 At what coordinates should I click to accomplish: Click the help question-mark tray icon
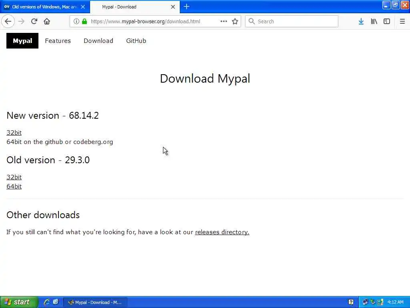351,302
